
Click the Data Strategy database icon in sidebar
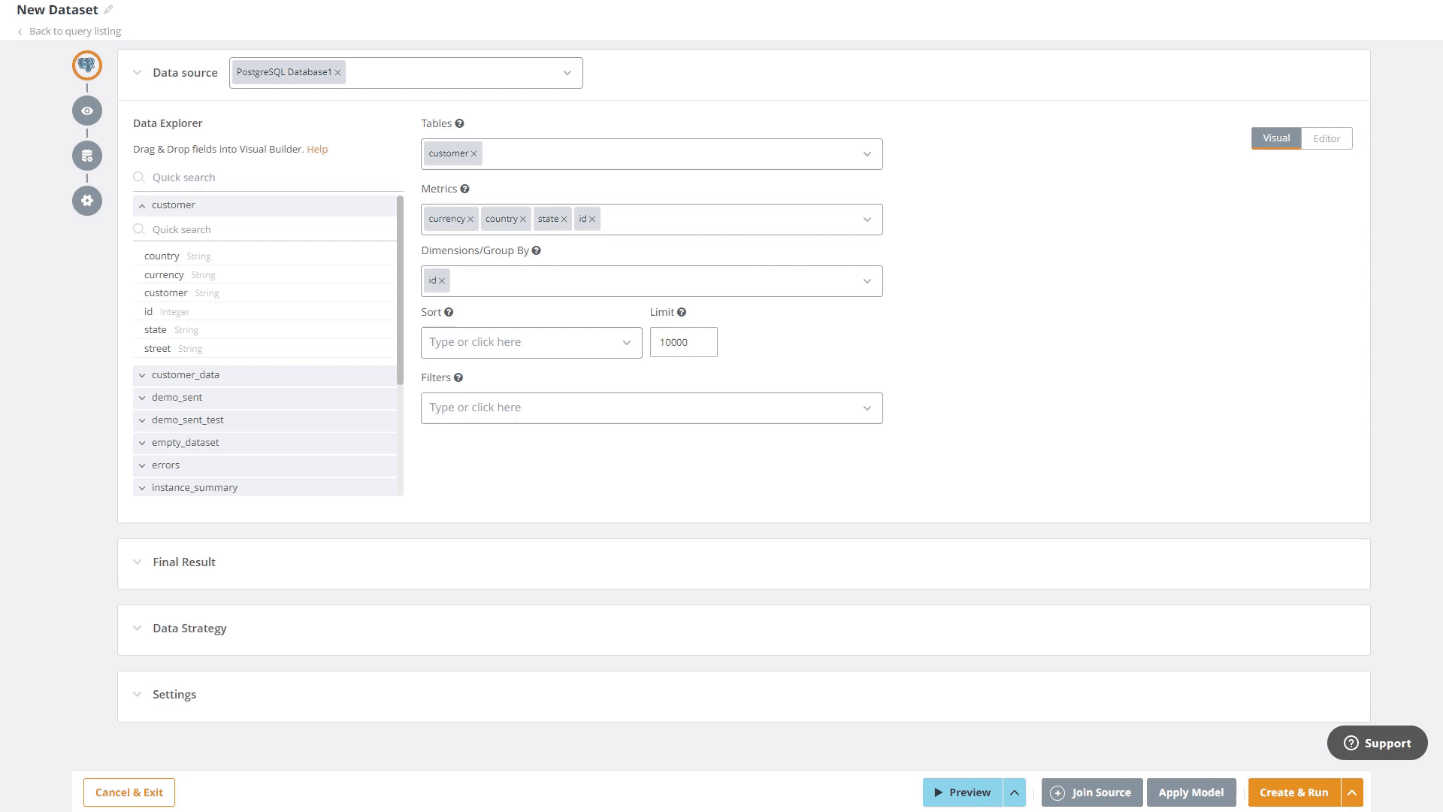(86, 156)
